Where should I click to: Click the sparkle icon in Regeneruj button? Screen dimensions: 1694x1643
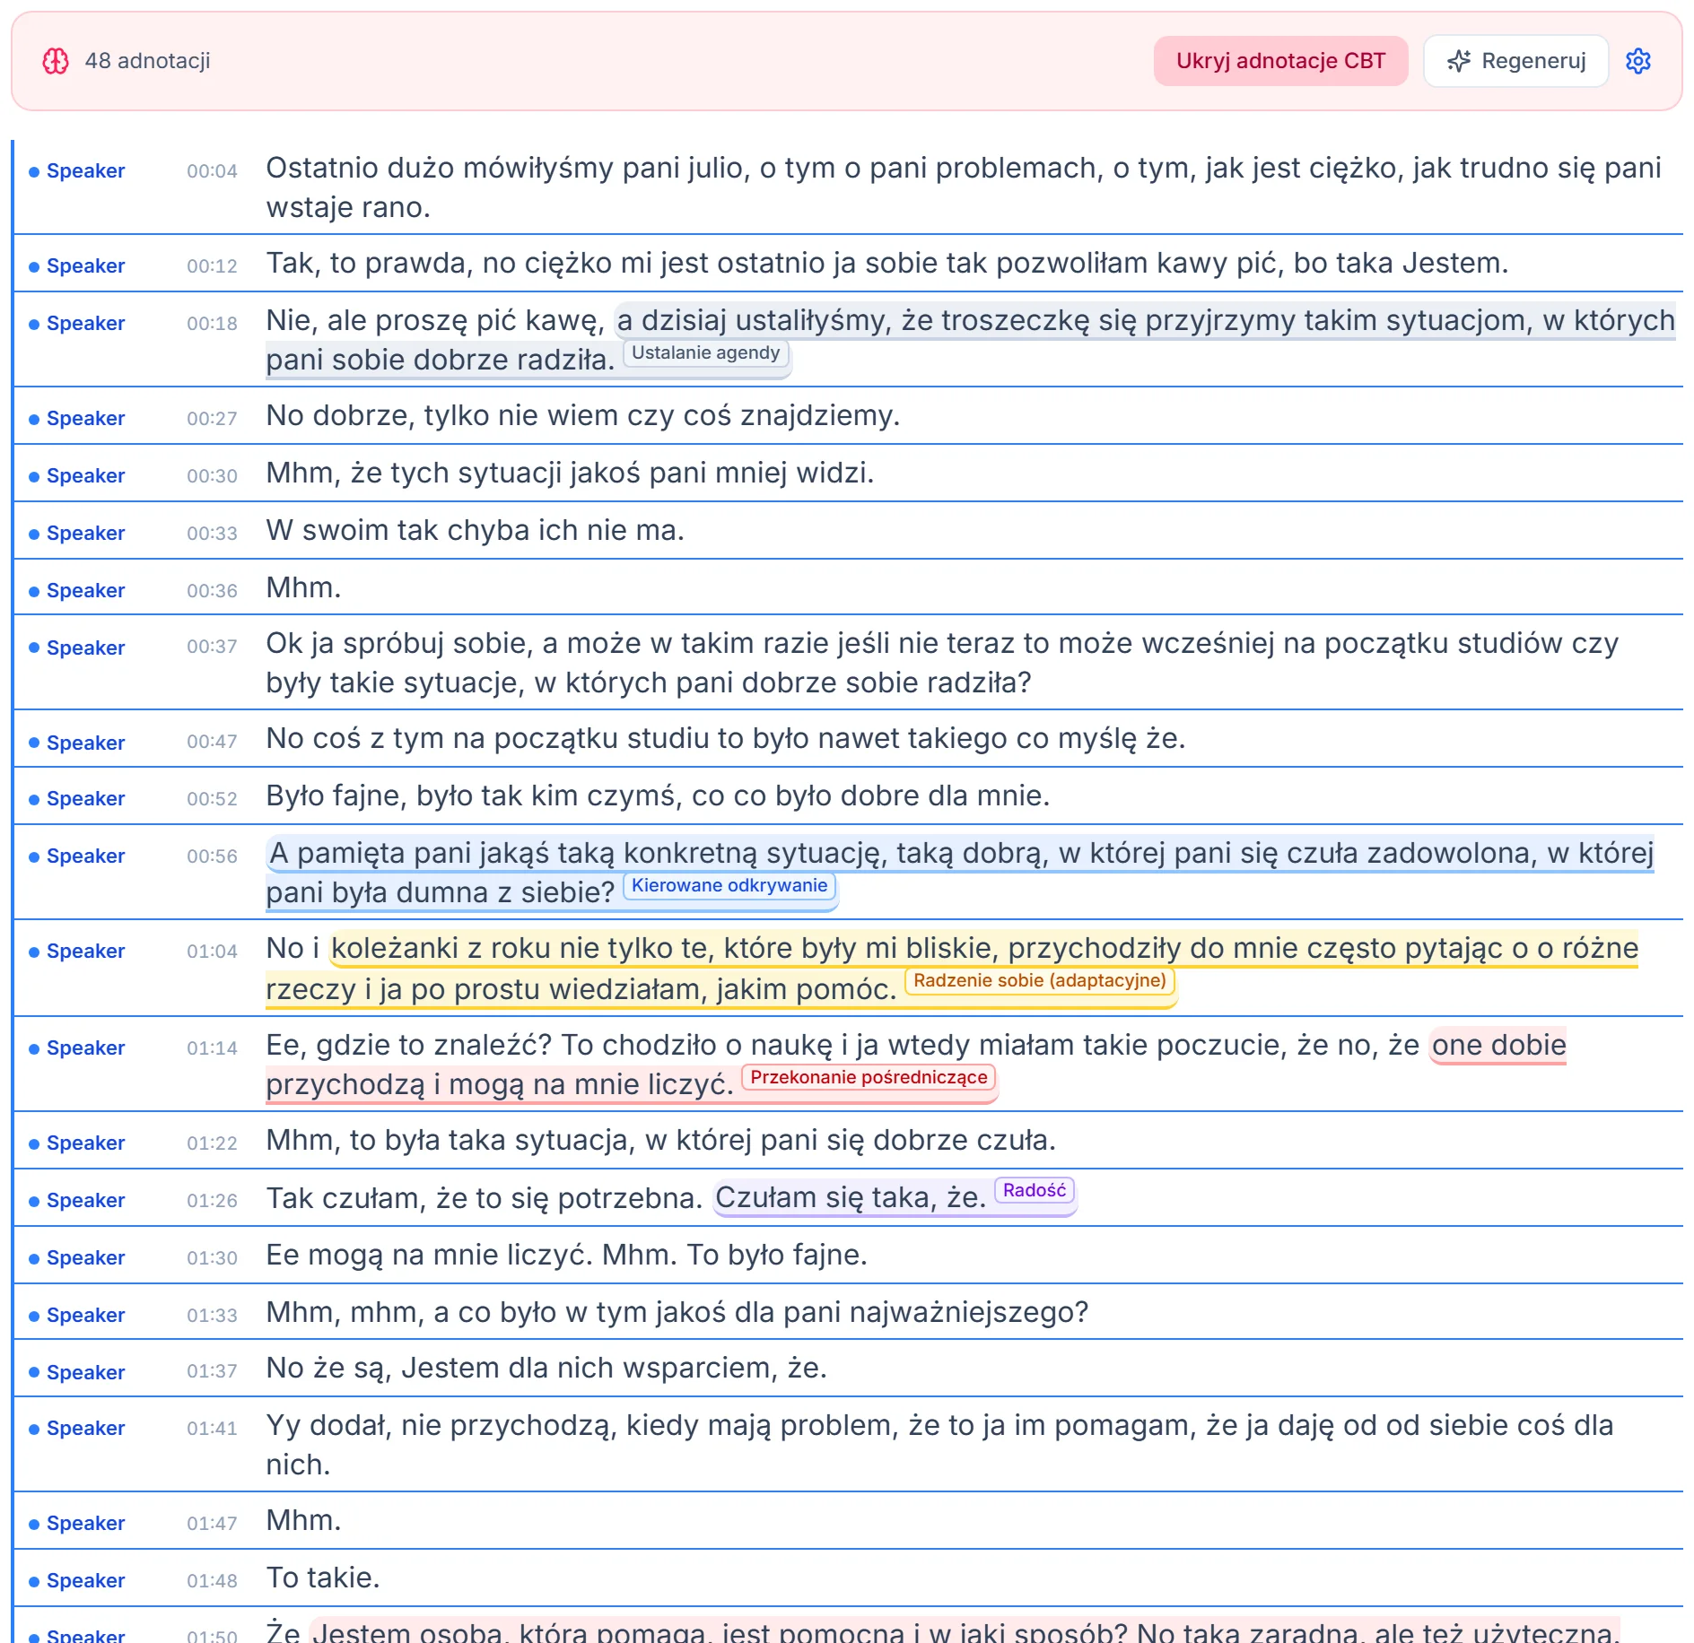[x=1459, y=61]
